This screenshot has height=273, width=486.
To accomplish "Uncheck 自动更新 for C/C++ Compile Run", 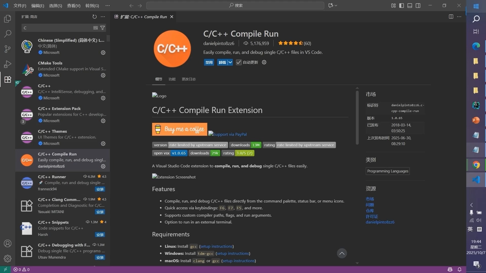I will click(x=238, y=62).
